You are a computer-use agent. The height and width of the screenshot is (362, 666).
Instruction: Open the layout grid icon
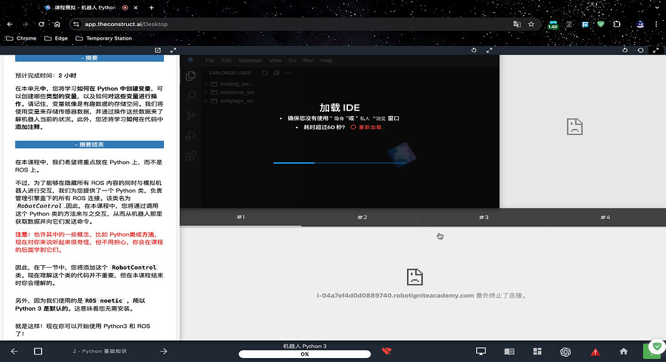[537, 351]
